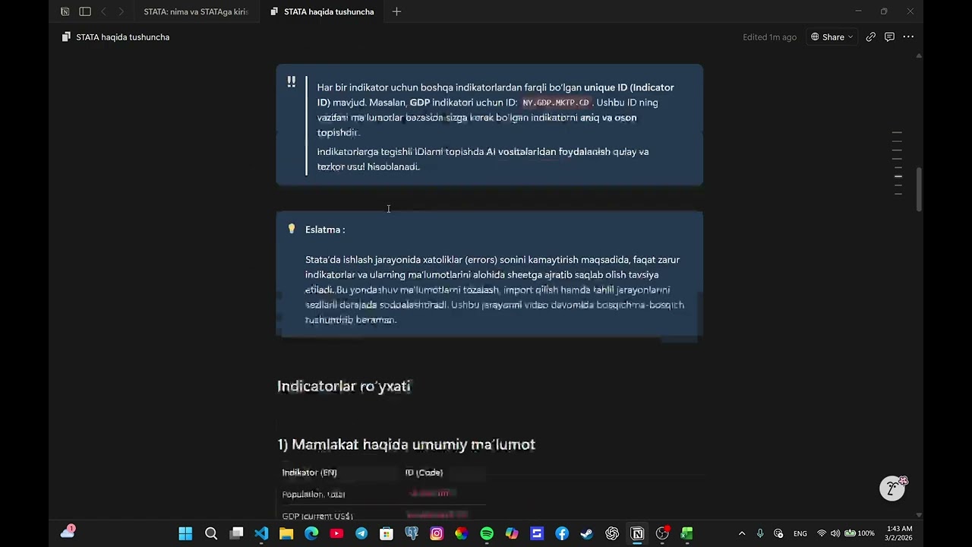Go back with the left arrow
Screen dimensions: 972x547
point(104,11)
